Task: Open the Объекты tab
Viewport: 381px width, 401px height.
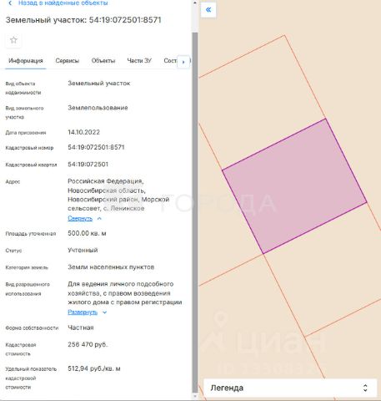Action: point(103,61)
